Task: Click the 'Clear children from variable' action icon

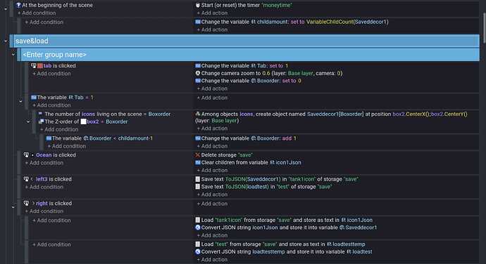Action: pos(198,162)
